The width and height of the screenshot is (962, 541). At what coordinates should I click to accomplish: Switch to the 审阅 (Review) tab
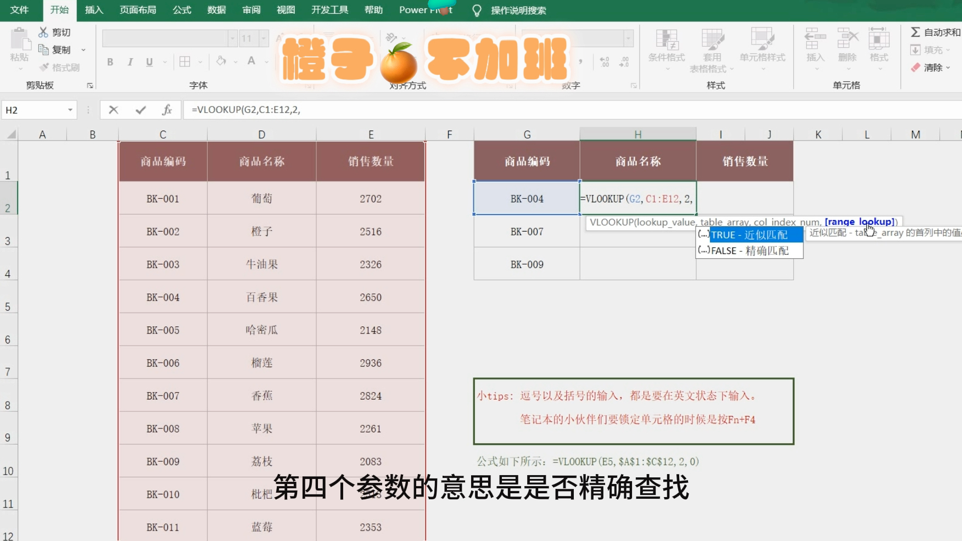pyautogui.click(x=251, y=10)
